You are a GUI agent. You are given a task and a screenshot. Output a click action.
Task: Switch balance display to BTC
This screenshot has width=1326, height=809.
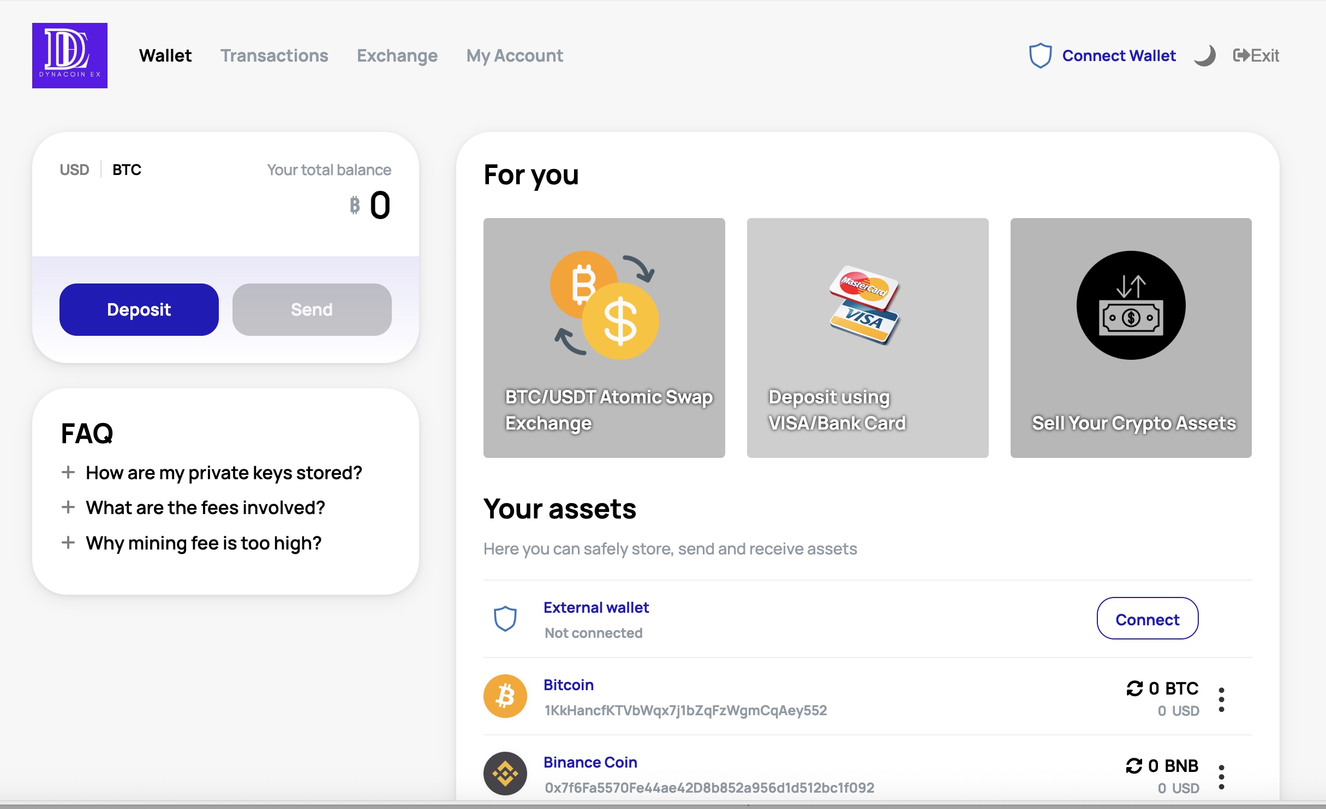point(127,170)
